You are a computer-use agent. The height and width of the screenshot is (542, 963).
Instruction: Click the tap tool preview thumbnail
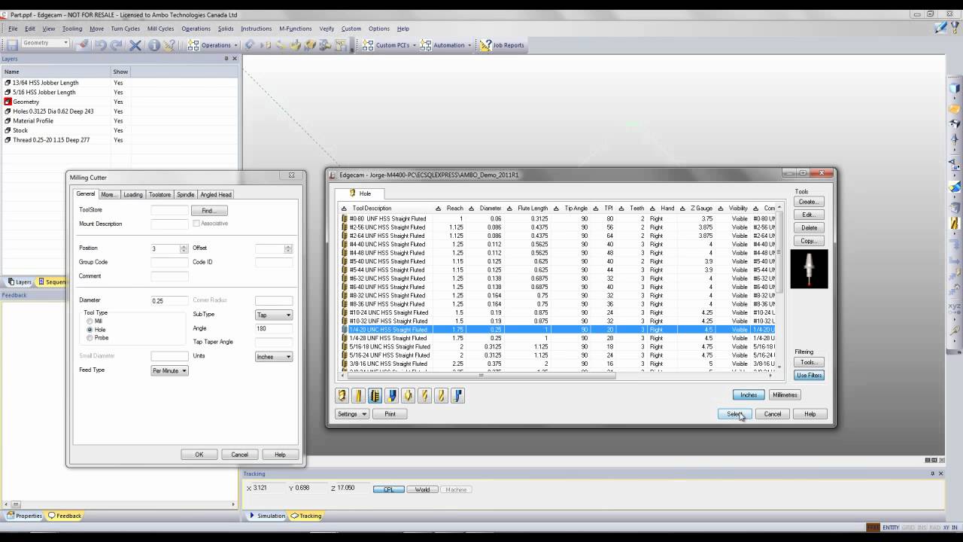coord(809,269)
